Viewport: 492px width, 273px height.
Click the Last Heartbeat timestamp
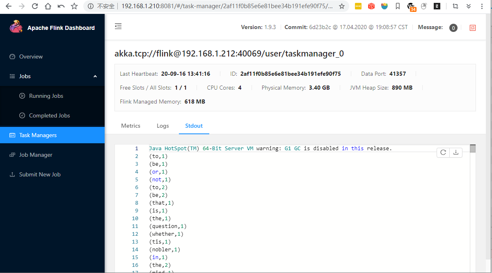point(186,74)
